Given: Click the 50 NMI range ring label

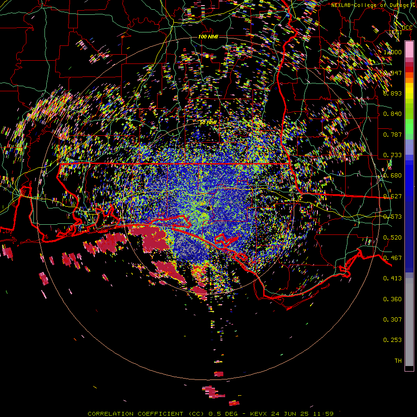Looking at the screenshot, I should pyautogui.click(x=208, y=123).
